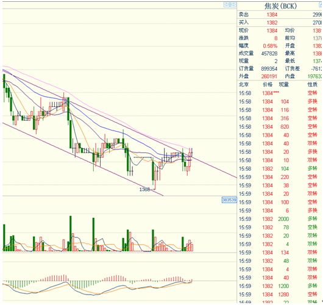
Task: Select the 15:59 trade with volume 100
Action: click(279, 203)
